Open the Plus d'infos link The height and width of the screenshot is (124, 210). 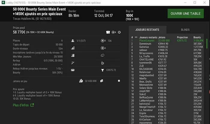coord(21,105)
